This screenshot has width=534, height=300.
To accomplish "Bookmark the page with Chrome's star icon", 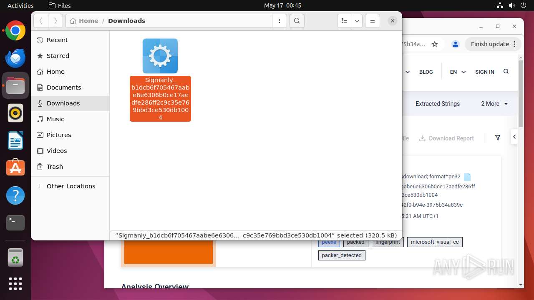I will (x=435, y=44).
